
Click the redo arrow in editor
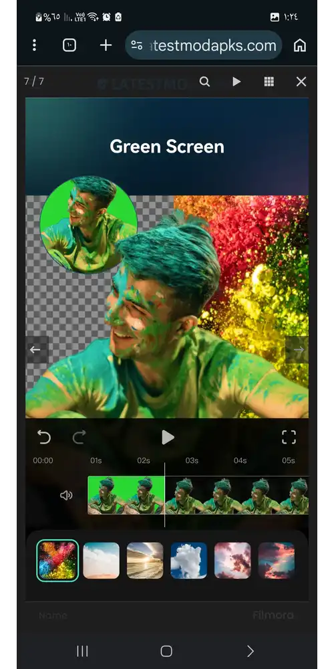click(x=79, y=438)
